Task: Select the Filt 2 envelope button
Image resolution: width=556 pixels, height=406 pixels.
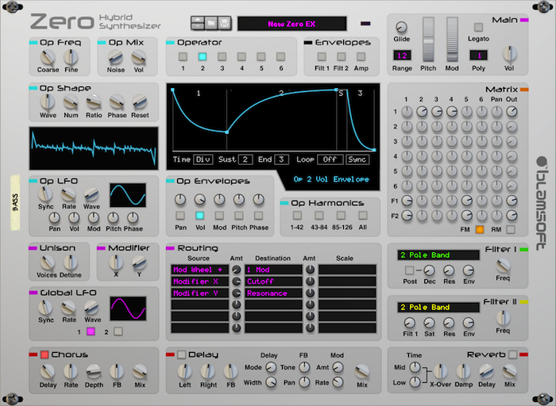Action: click(x=341, y=56)
